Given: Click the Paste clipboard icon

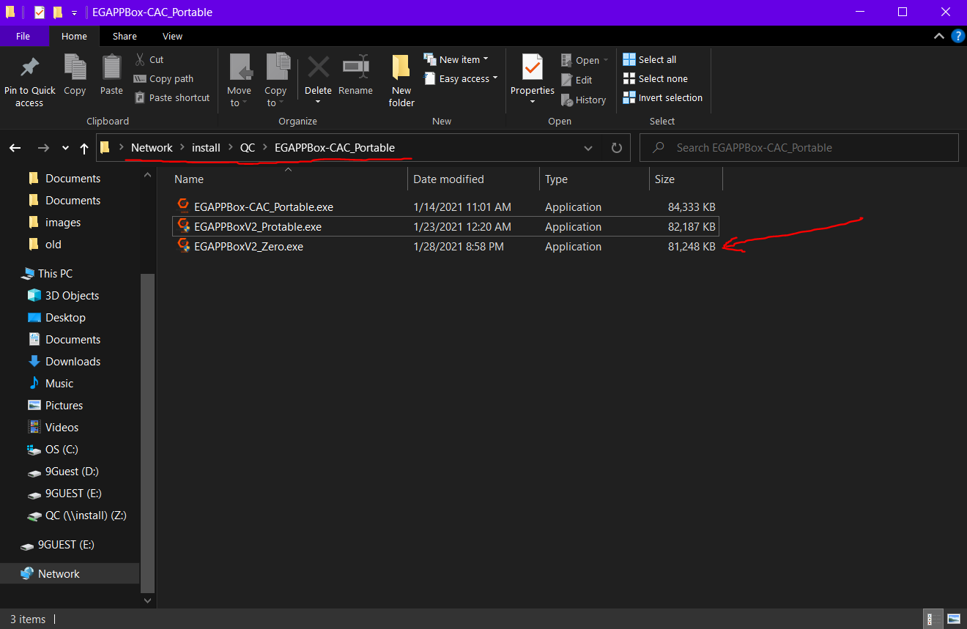Looking at the screenshot, I should pos(111,69).
